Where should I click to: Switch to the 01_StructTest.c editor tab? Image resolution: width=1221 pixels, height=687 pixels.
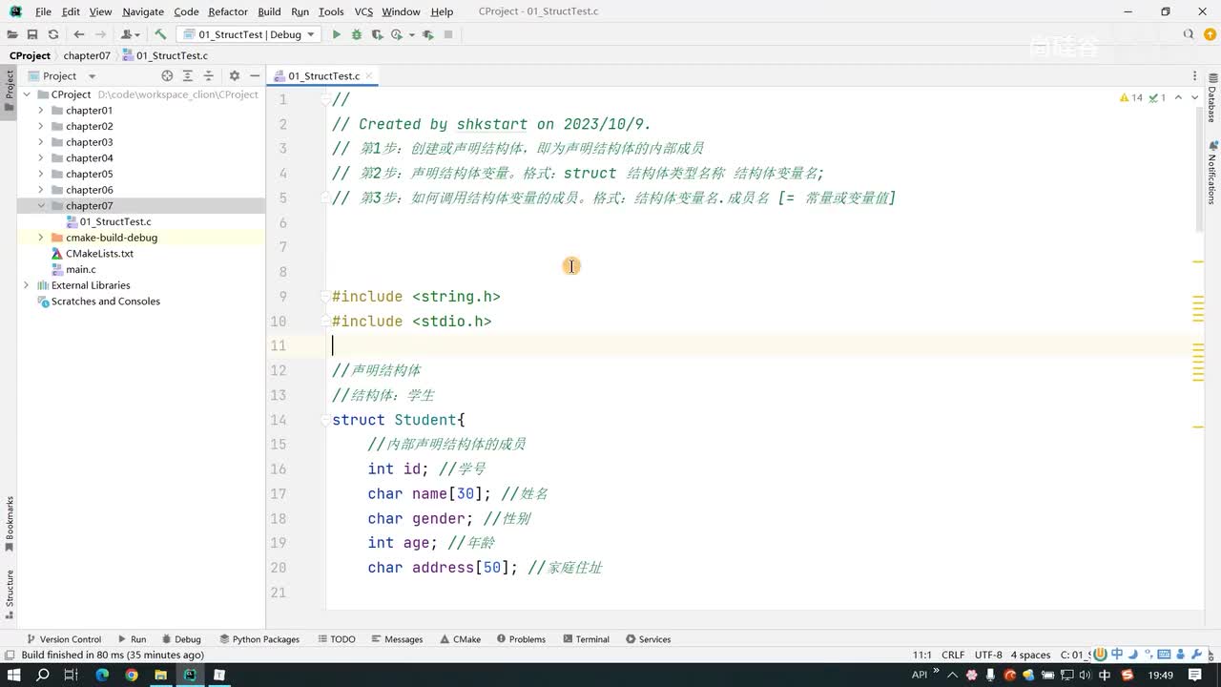tap(324, 76)
